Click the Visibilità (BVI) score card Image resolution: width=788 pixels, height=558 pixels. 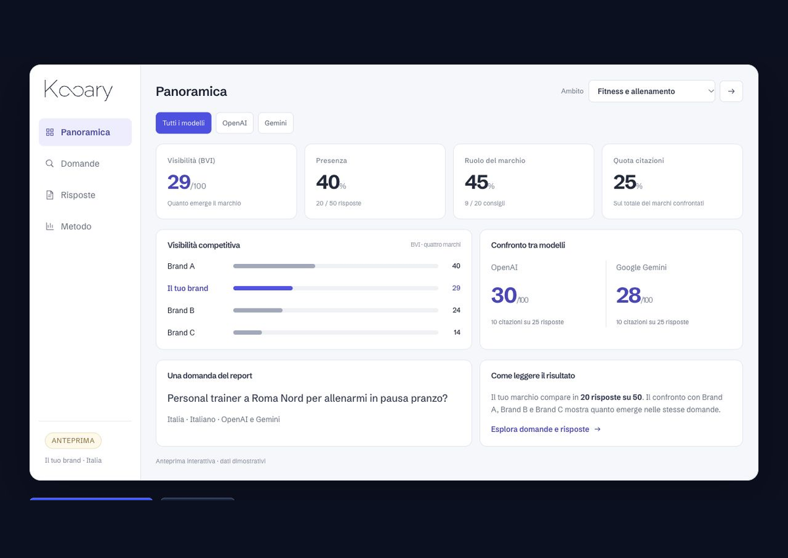point(227,181)
